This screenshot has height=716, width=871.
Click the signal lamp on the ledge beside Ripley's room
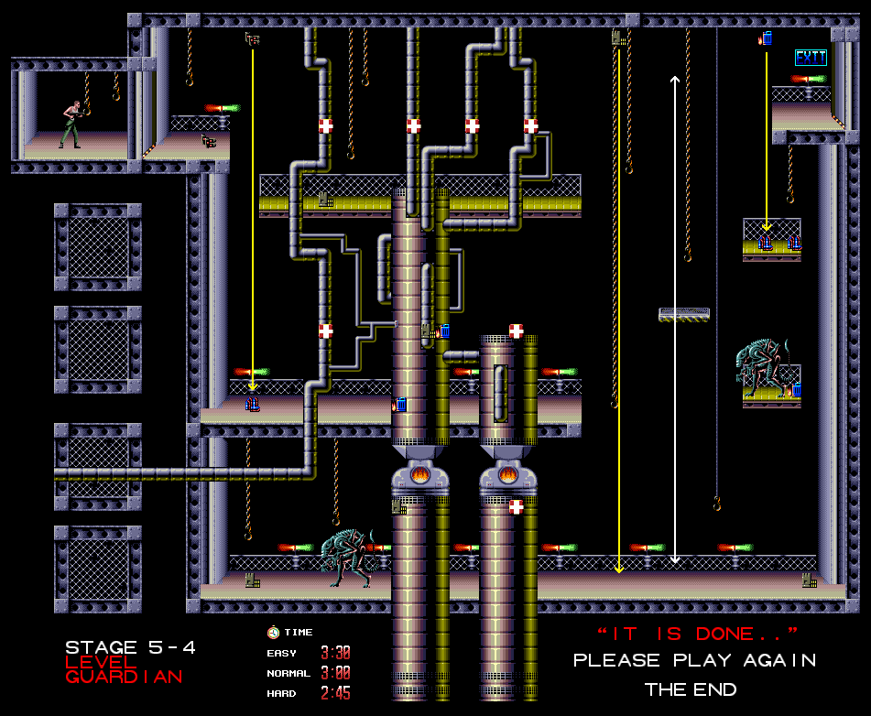click(x=223, y=108)
